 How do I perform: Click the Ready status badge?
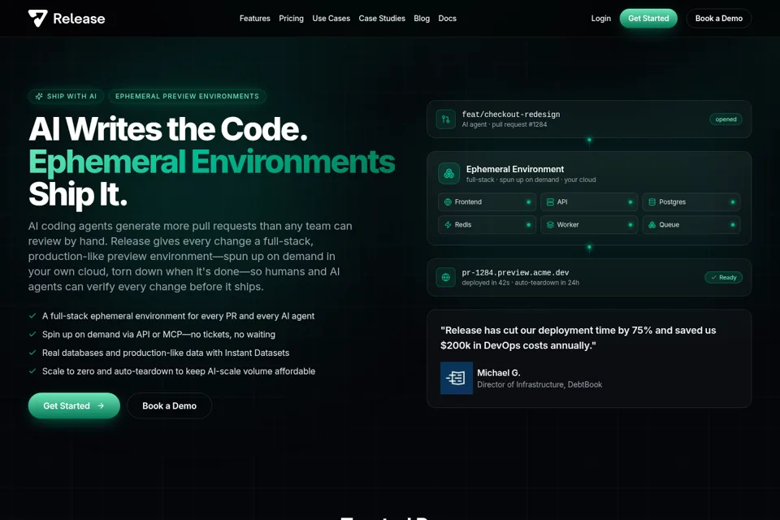pos(723,278)
